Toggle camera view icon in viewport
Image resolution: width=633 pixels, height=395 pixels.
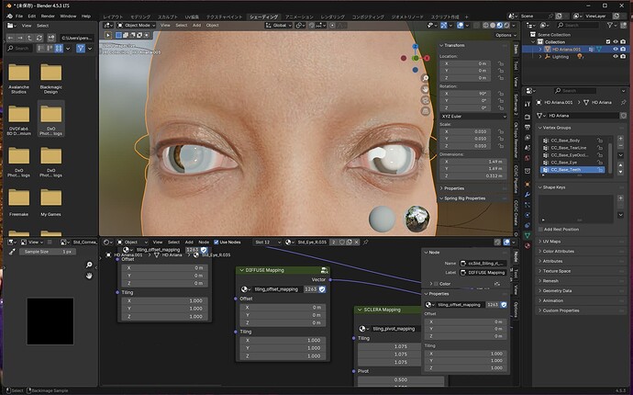click(x=425, y=100)
